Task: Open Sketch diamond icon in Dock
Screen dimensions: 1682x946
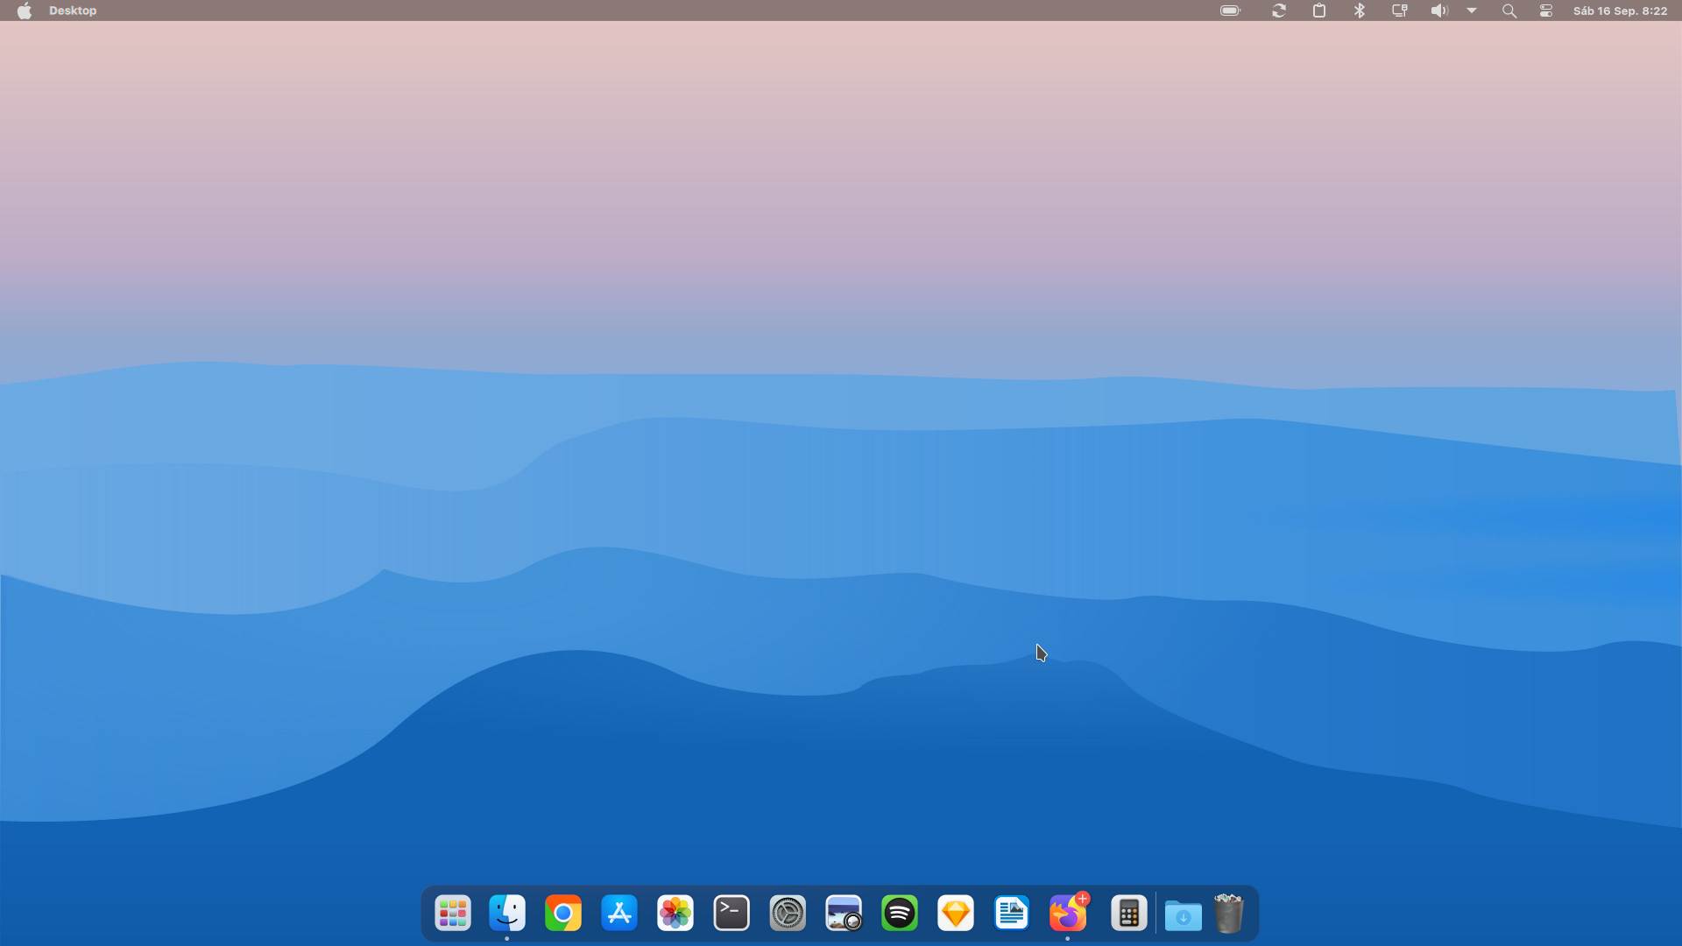Action: 956,914
